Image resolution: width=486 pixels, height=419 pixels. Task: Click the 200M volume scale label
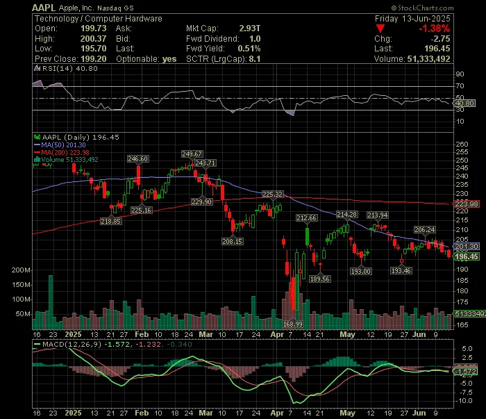click(21, 270)
